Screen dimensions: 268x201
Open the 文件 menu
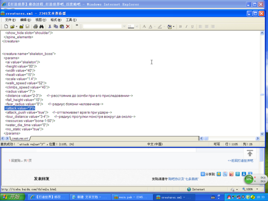[10, 20]
